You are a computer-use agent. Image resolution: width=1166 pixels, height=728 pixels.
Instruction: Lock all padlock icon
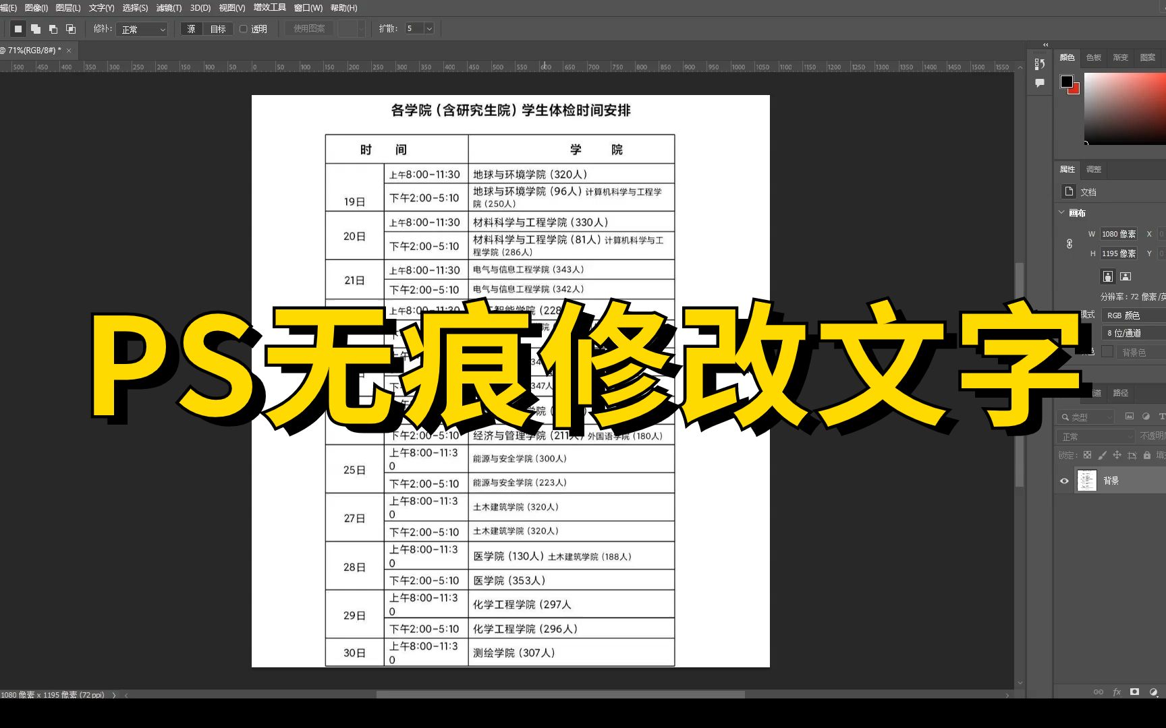1146,455
